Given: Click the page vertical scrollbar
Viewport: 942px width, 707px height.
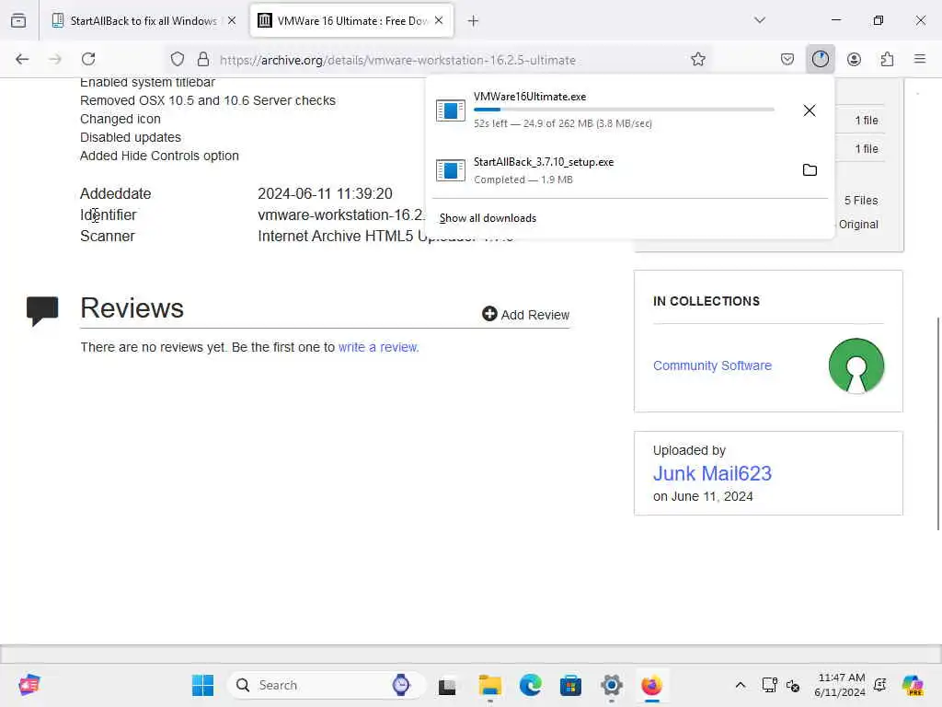Looking at the screenshot, I should [x=937, y=423].
